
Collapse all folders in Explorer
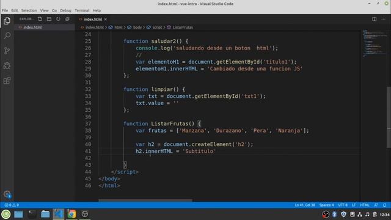67,19
